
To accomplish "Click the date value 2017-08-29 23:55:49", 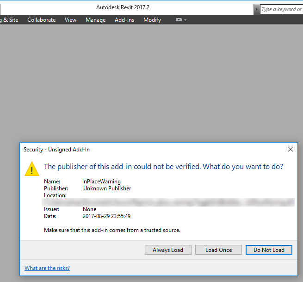I will click(107, 216).
